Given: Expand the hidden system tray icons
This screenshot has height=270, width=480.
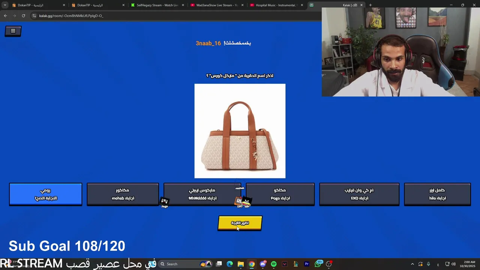Looking at the screenshot, I should pos(412,264).
